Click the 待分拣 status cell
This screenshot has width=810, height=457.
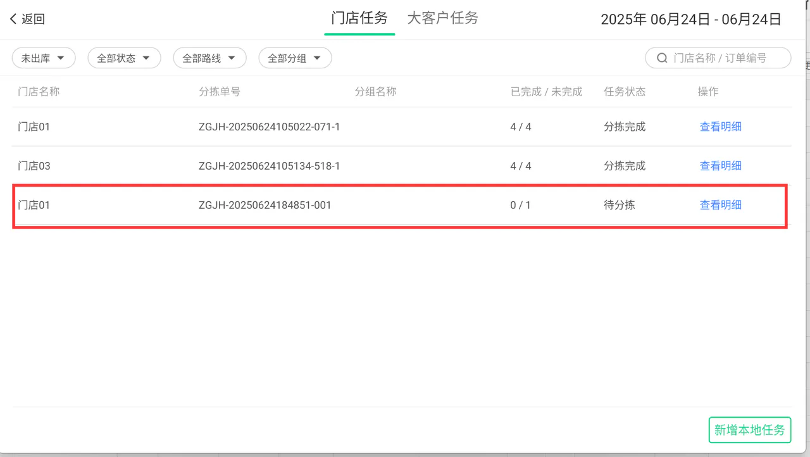point(620,205)
